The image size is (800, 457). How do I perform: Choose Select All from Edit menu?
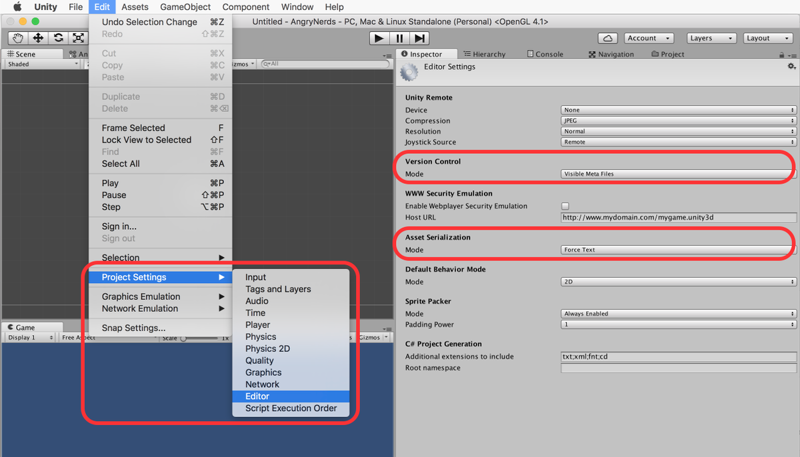tap(161, 164)
